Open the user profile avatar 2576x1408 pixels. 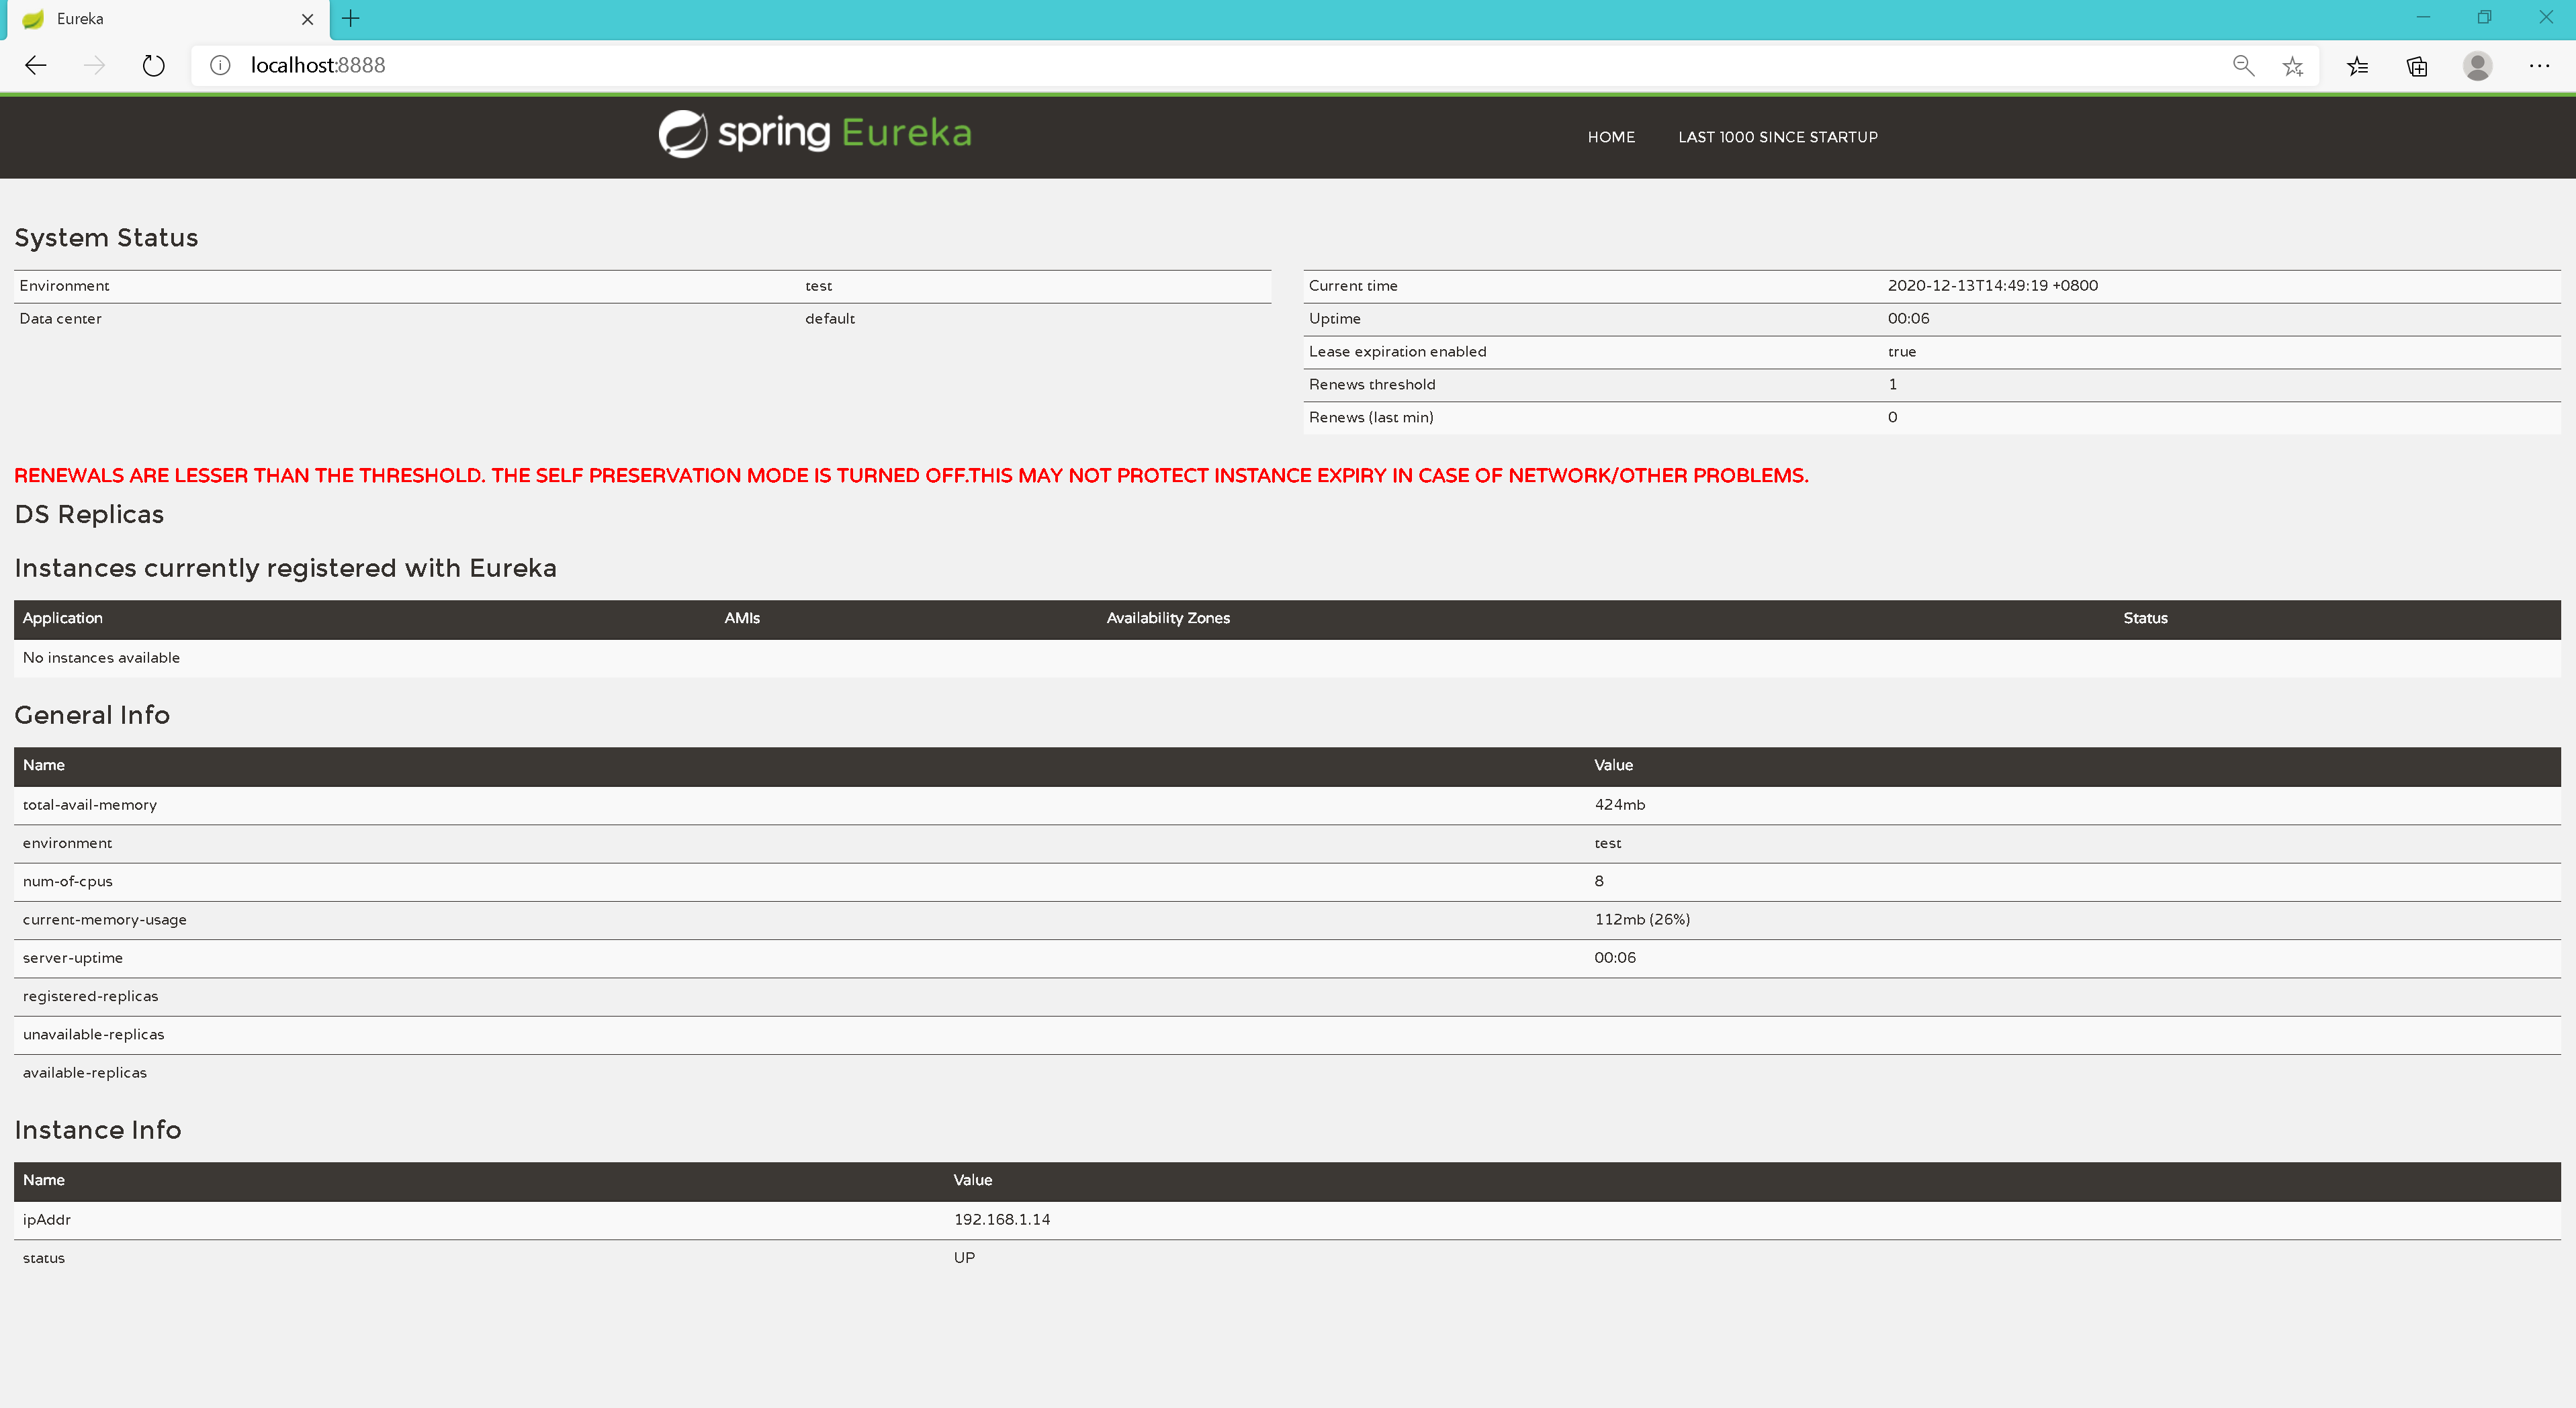pos(2477,66)
